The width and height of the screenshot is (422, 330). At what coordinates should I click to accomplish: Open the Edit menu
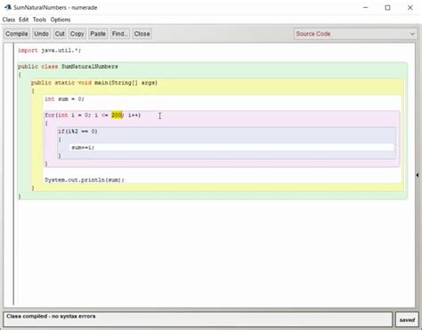pyautogui.click(x=24, y=20)
